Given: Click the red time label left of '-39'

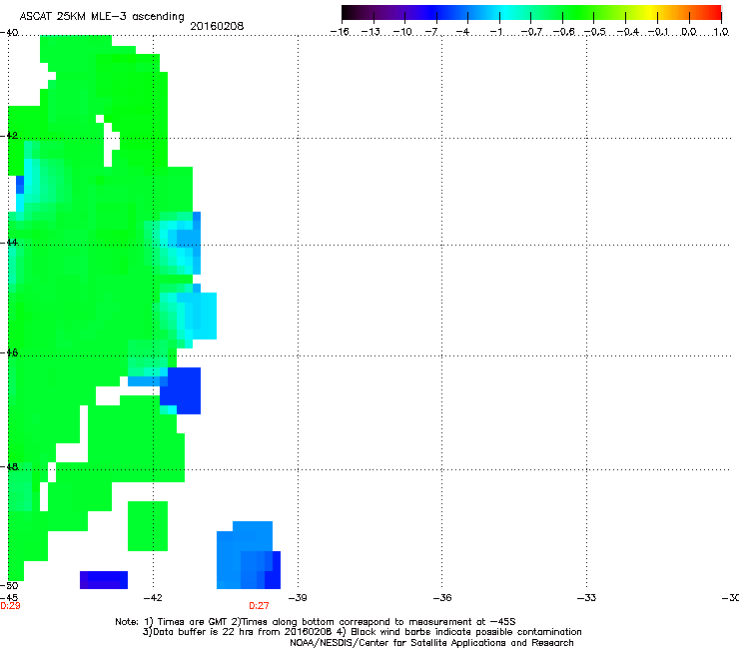Looking at the screenshot, I should [x=260, y=606].
